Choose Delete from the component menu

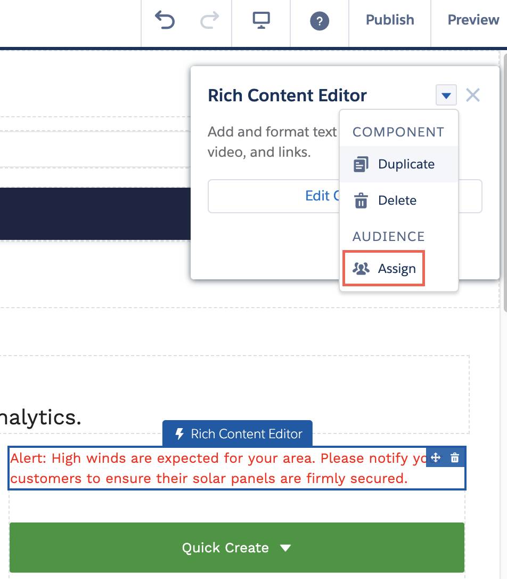tap(398, 200)
